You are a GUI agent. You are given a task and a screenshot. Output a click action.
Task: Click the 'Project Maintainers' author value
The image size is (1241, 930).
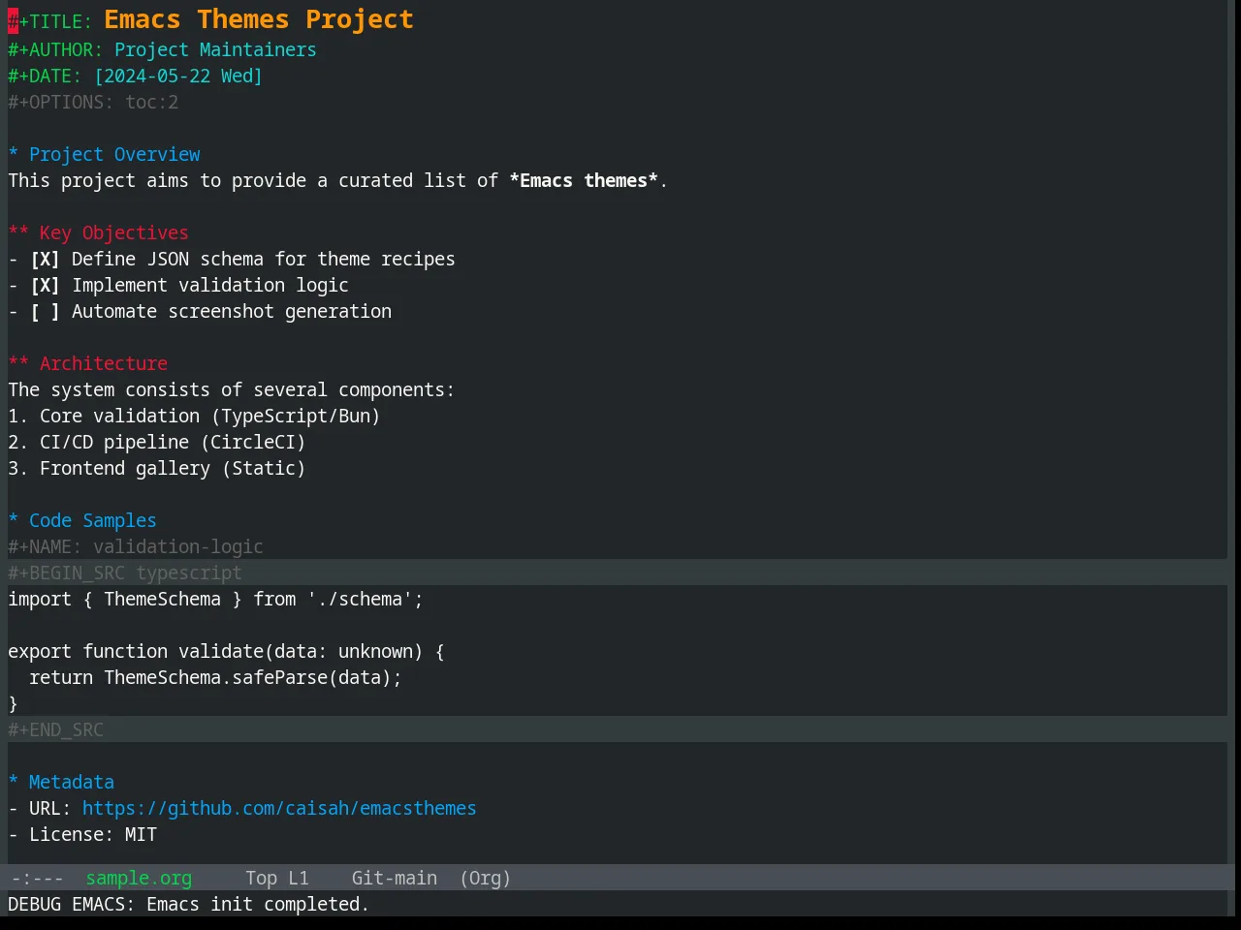(215, 49)
